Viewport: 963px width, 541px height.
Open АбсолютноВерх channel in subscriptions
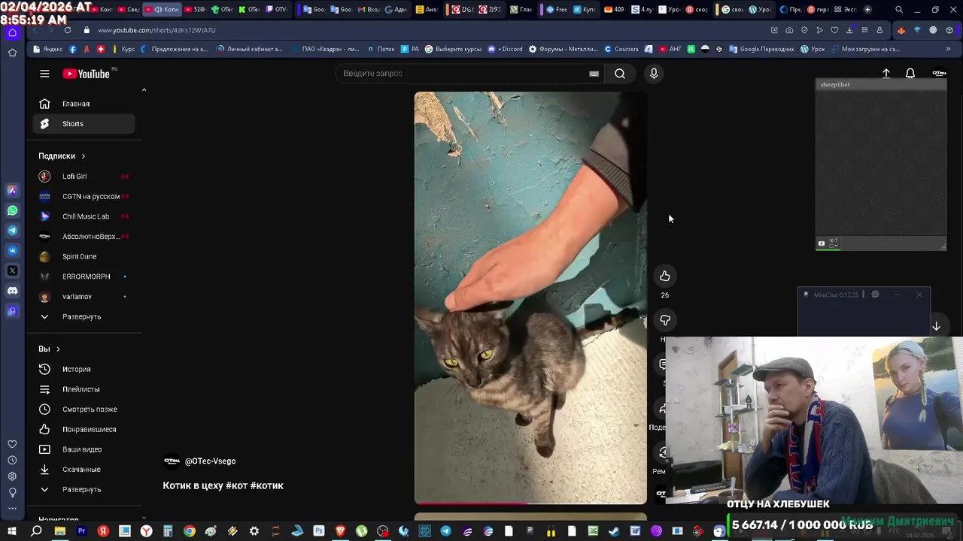click(84, 237)
